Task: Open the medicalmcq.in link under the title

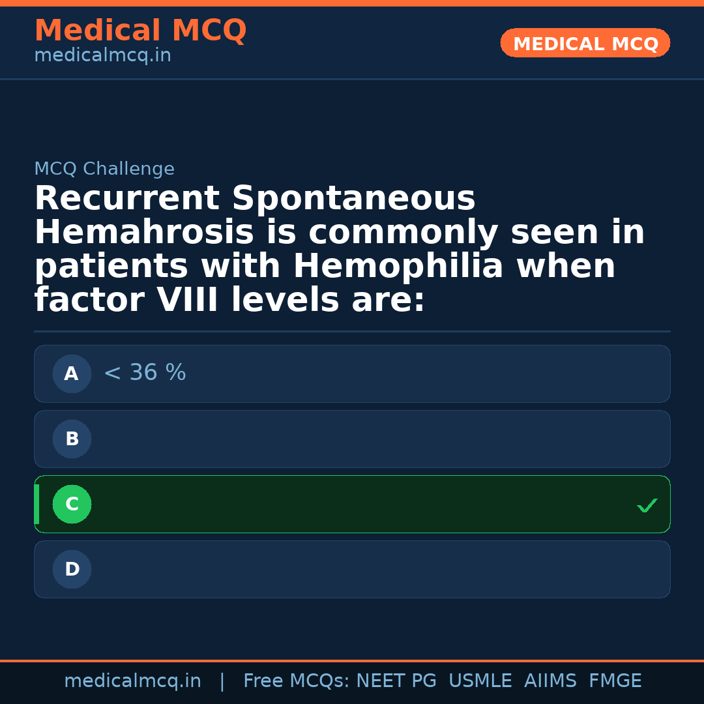Action: (102, 56)
